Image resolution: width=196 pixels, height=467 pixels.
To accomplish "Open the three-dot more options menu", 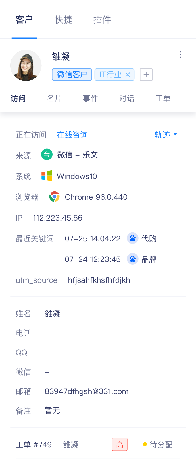I will pos(180,54).
